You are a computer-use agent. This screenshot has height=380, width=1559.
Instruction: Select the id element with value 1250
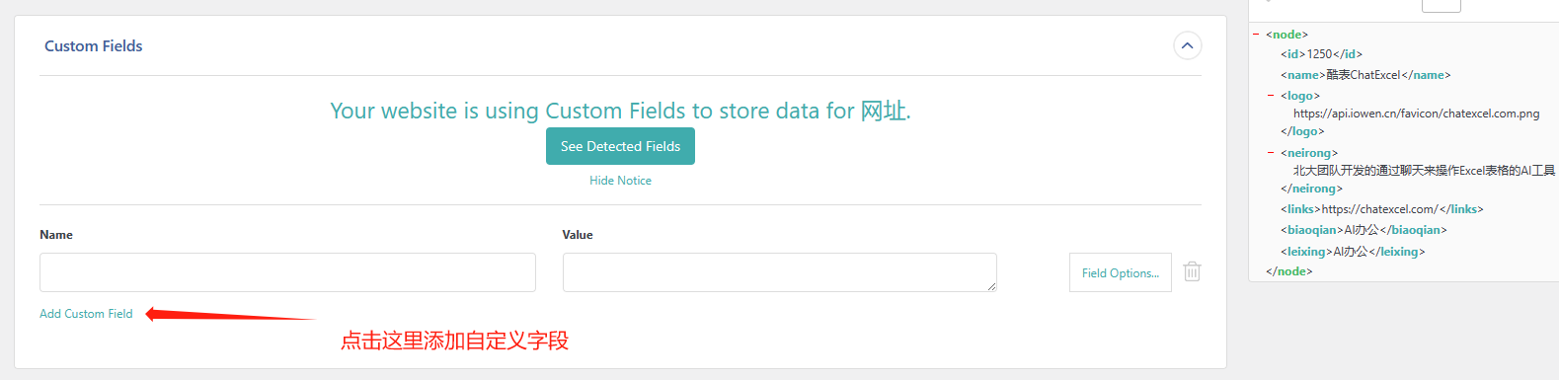1321,54
